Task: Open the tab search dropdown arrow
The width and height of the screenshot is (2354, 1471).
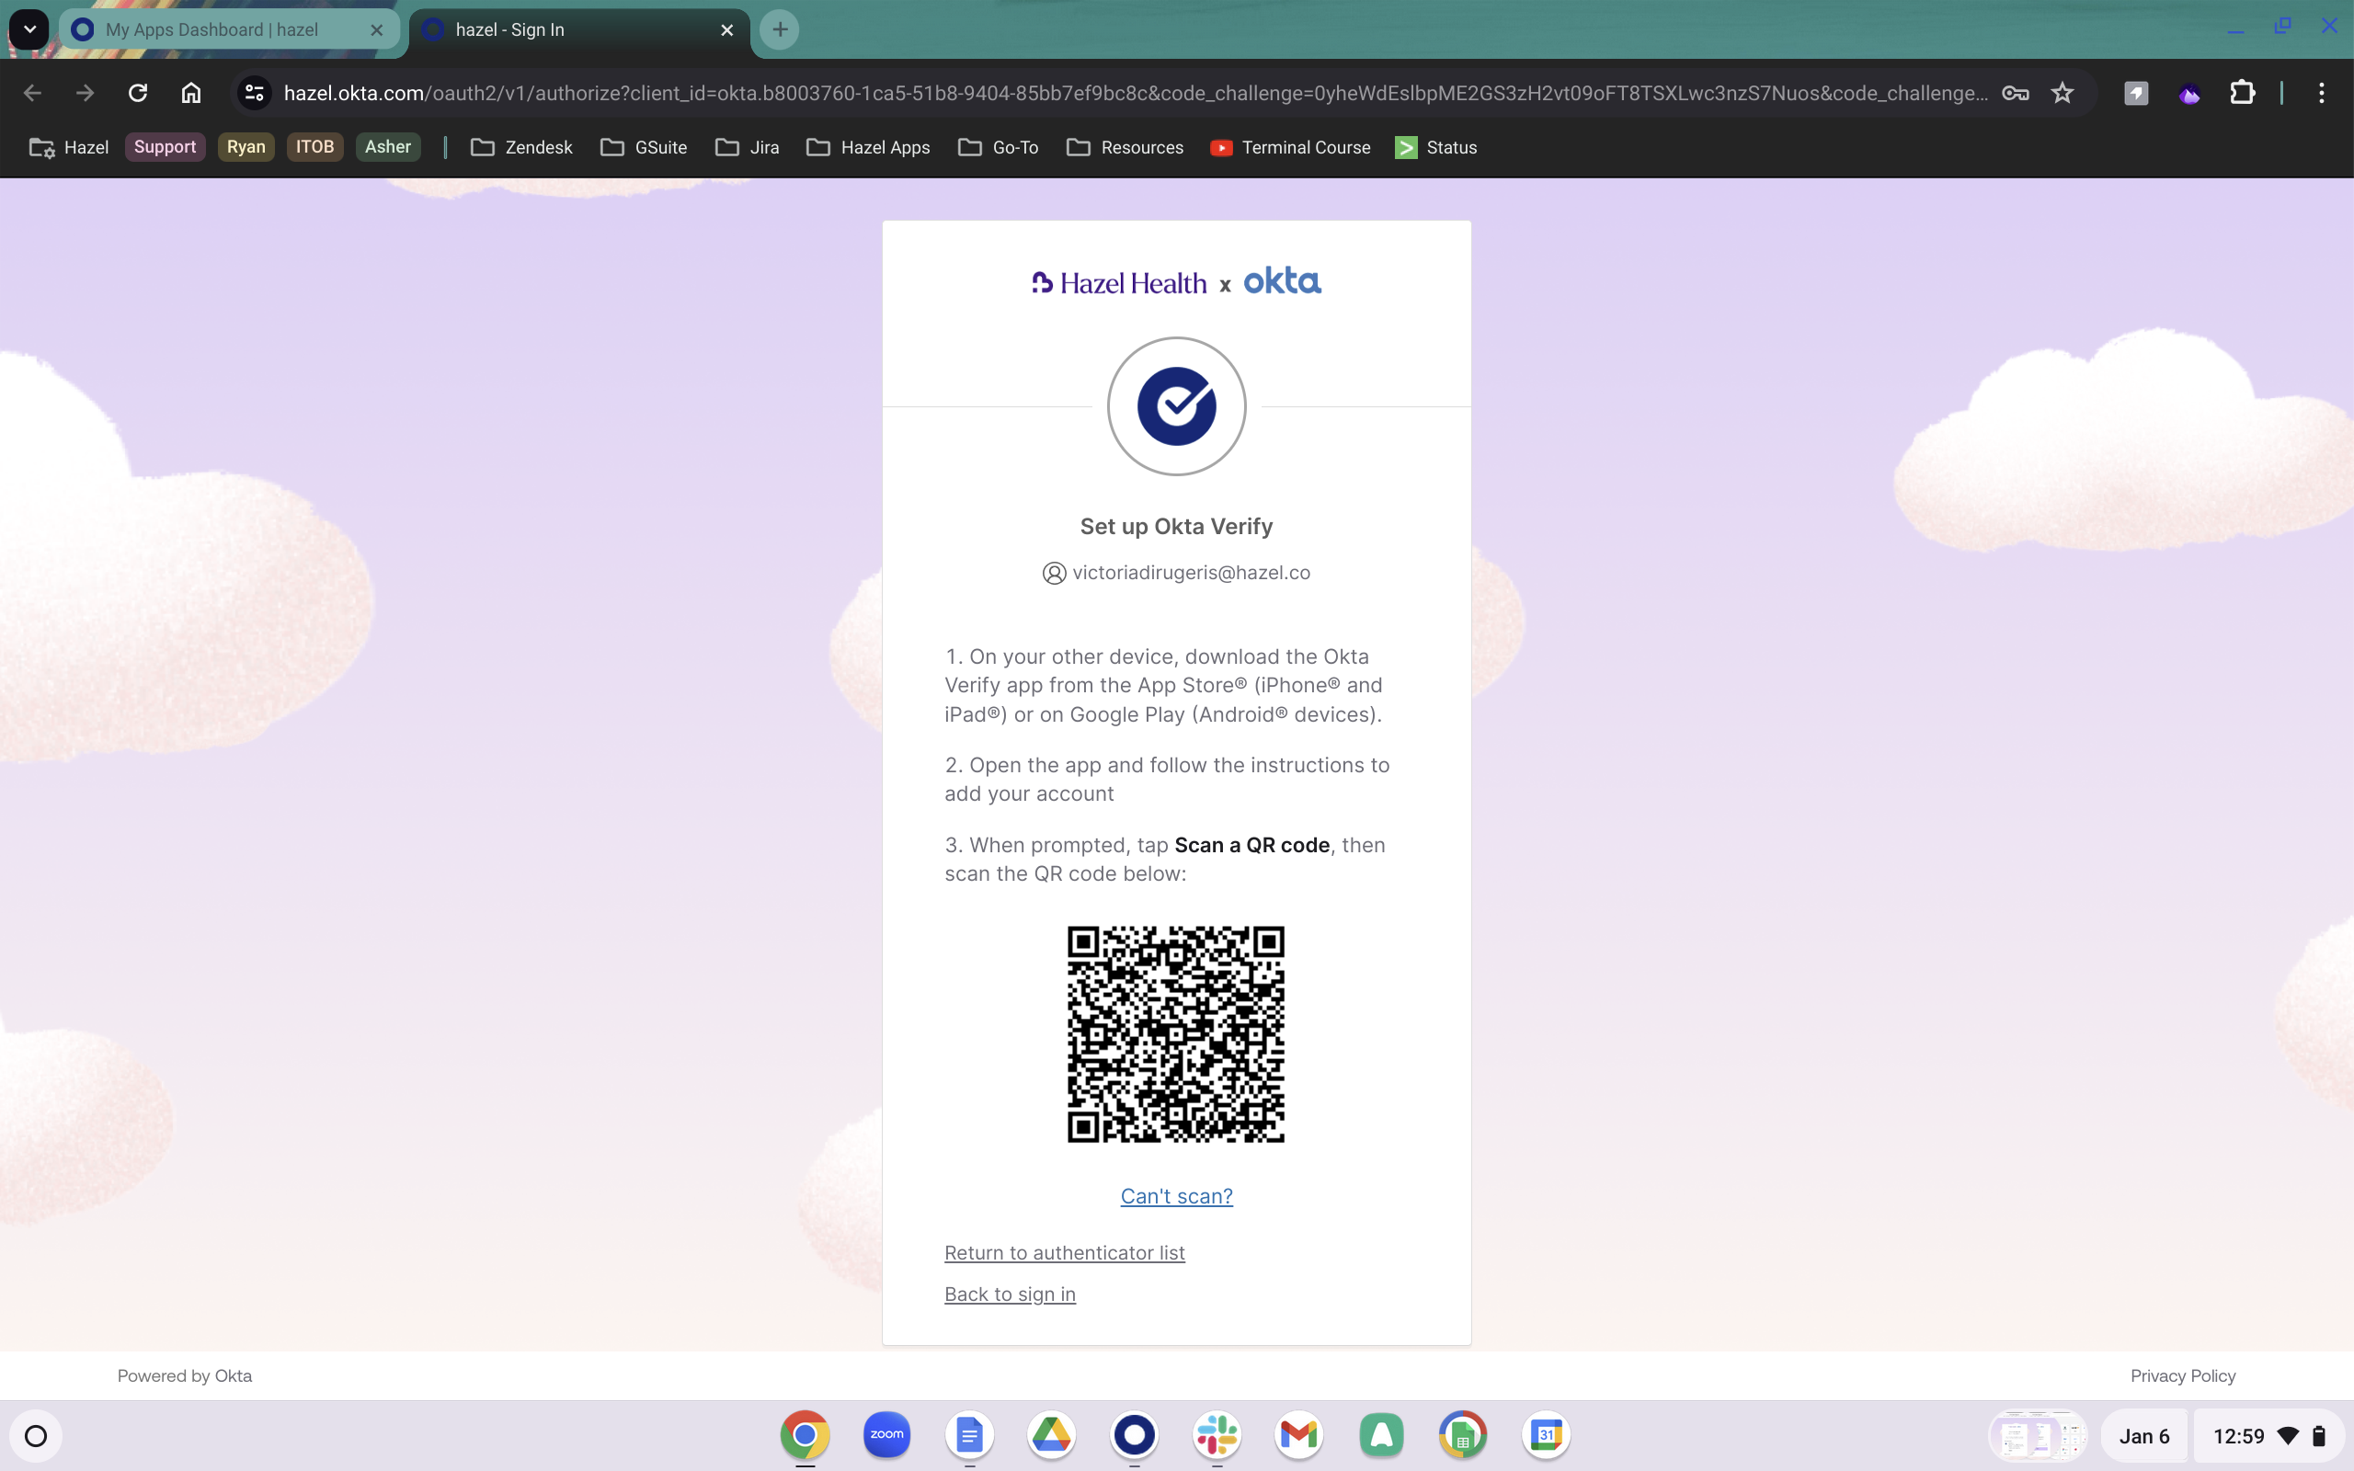Action: tap(29, 29)
